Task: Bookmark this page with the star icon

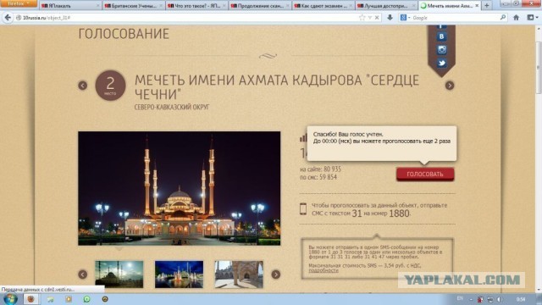Action: (x=362, y=18)
